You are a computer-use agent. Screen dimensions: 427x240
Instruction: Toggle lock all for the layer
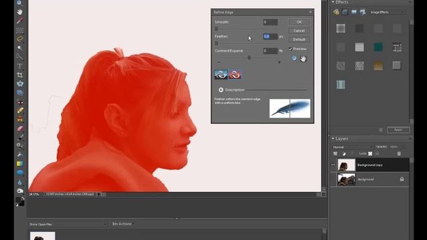click(x=377, y=154)
